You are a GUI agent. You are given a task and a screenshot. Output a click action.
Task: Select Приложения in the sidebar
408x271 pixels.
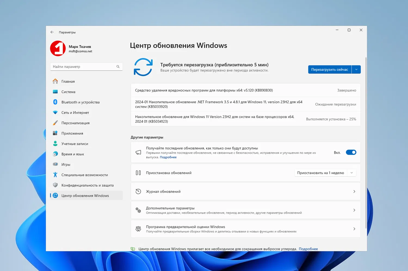point(86,133)
